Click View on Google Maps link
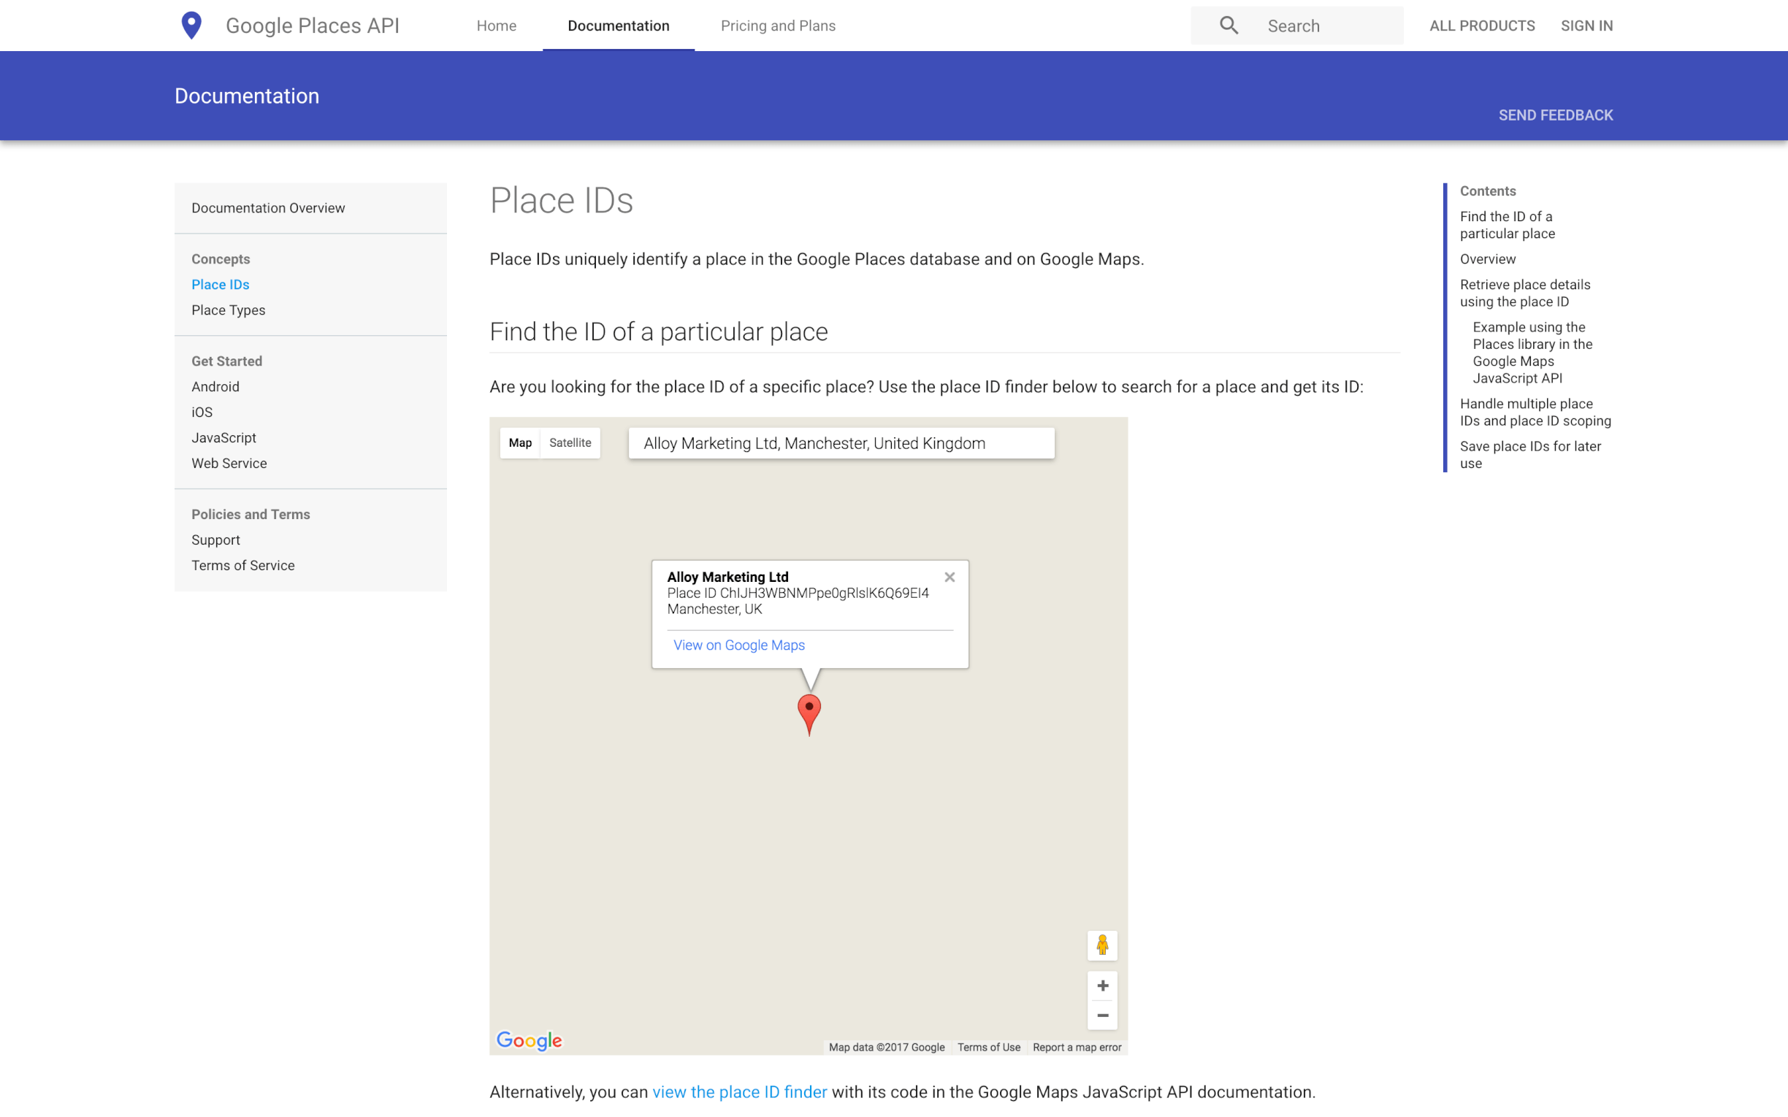Image resolution: width=1788 pixels, height=1117 pixels. 739,645
